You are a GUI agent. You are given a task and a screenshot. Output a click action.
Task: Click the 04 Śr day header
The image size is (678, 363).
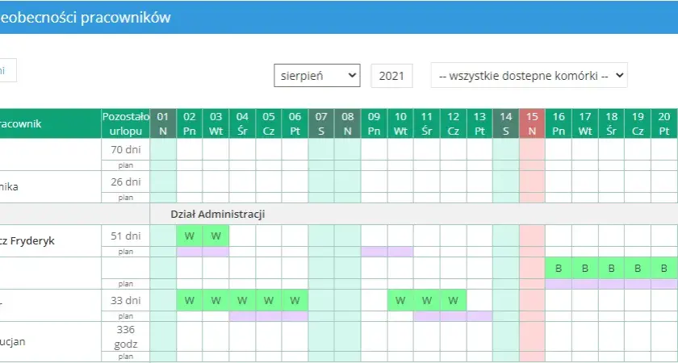click(242, 123)
